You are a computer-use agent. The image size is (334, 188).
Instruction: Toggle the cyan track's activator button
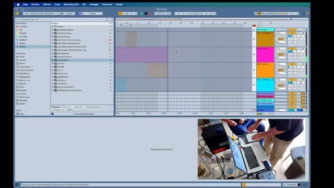coord(292,80)
